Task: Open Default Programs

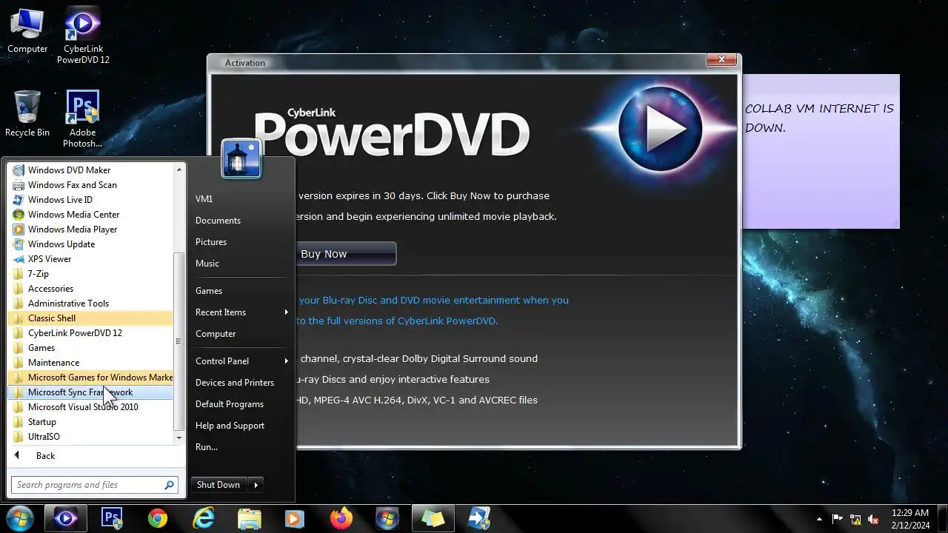Action: [x=241, y=403]
